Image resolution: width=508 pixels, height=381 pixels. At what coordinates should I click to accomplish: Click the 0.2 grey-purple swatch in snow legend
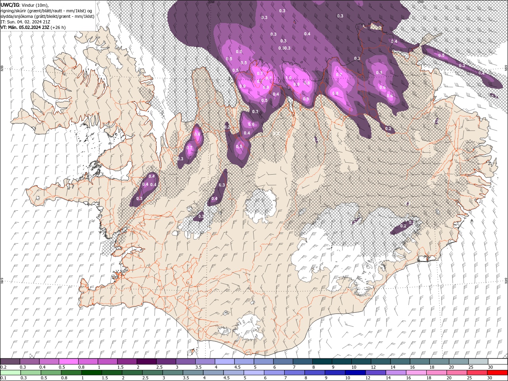[x=10, y=362]
